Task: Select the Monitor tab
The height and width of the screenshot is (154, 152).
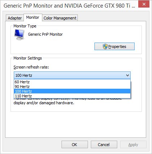Action: click(x=33, y=17)
